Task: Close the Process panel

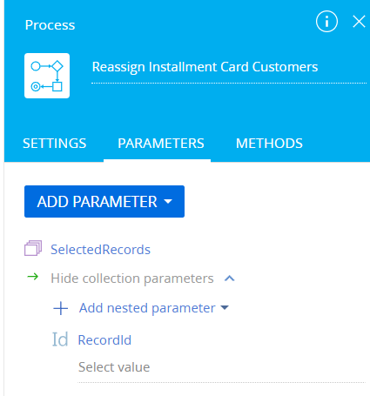Action: click(359, 22)
